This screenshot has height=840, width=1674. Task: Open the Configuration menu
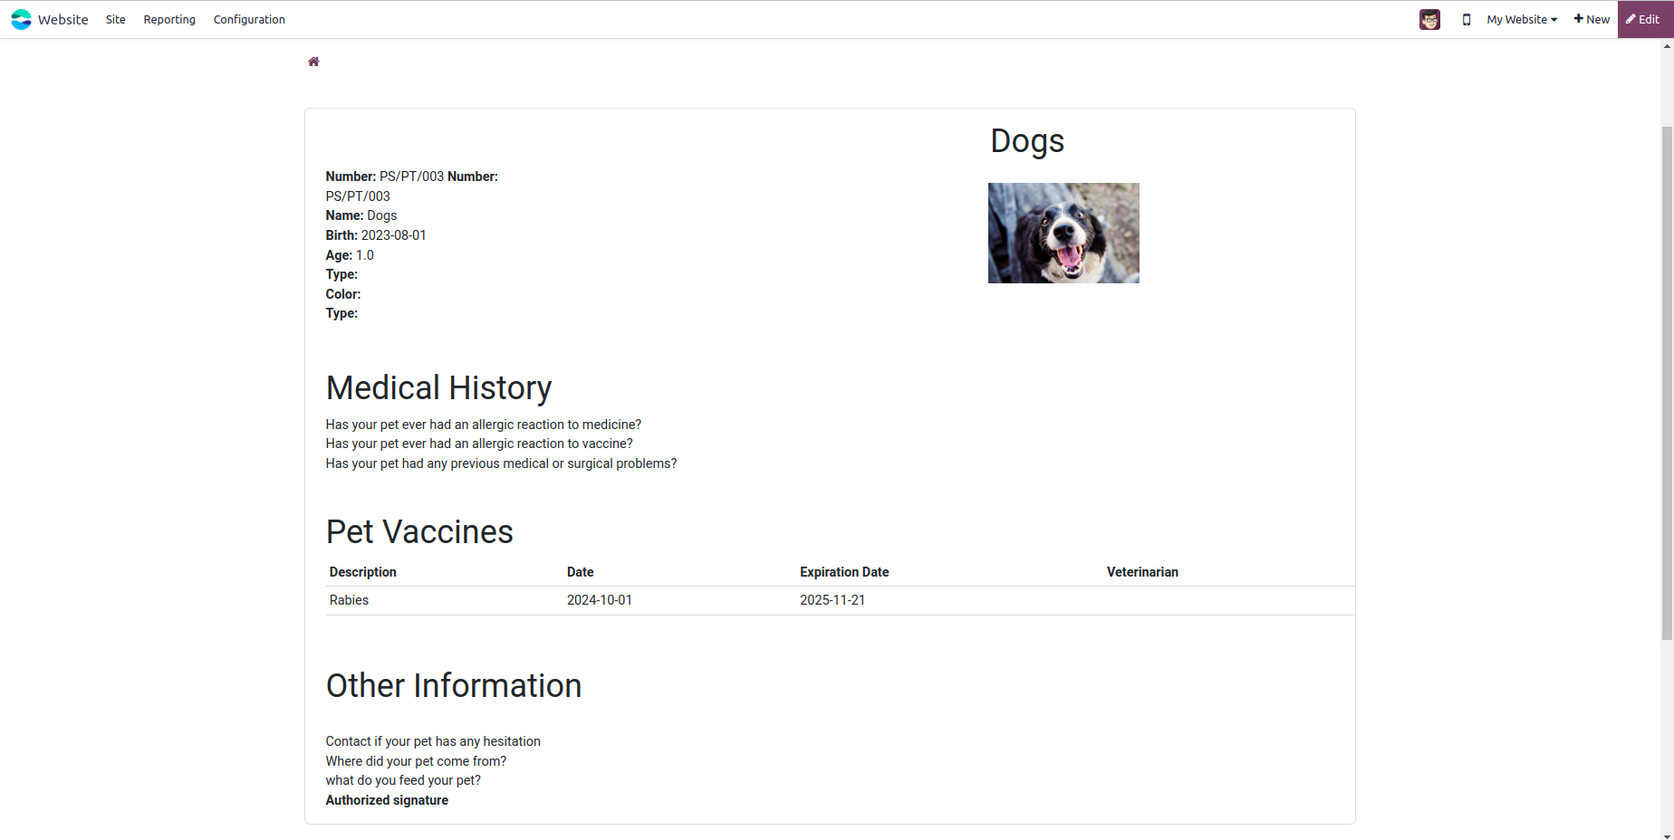[249, 19]
